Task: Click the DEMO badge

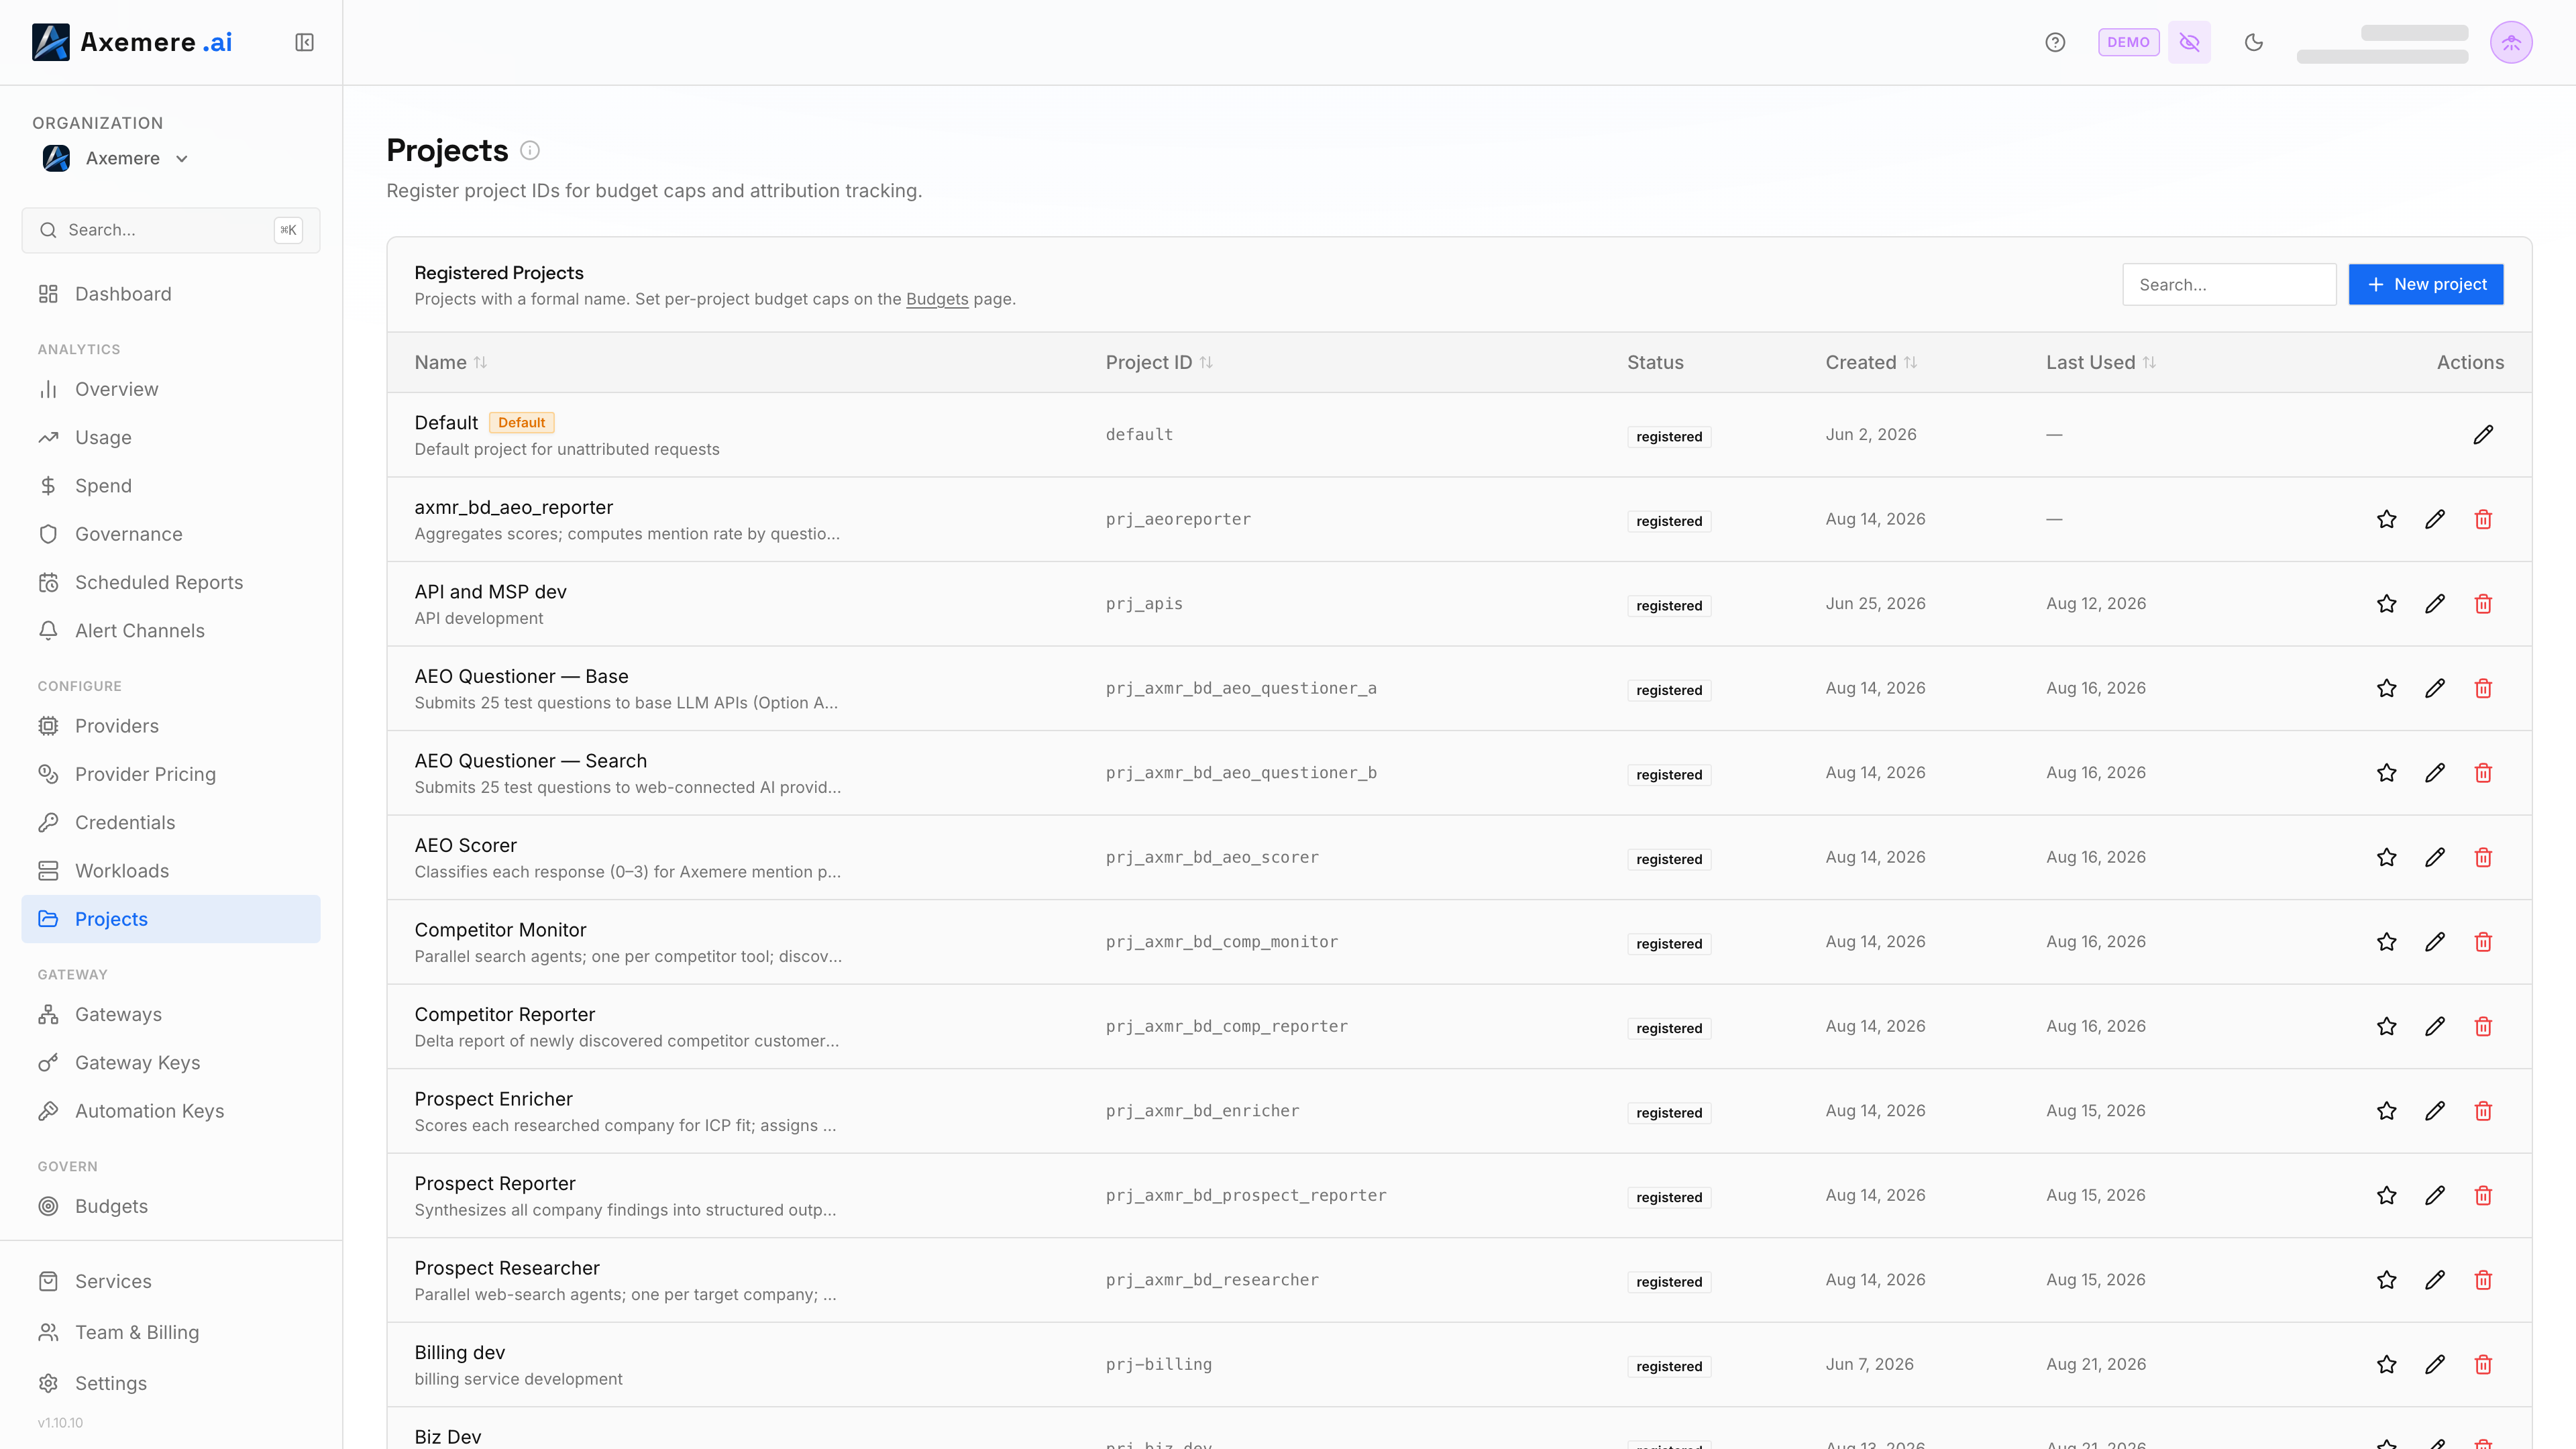Action: pyautogui.click(x=2128, y=42)
